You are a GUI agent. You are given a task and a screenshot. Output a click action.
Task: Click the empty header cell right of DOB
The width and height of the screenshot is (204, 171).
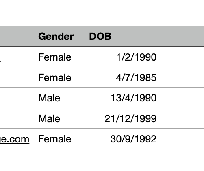182,36
